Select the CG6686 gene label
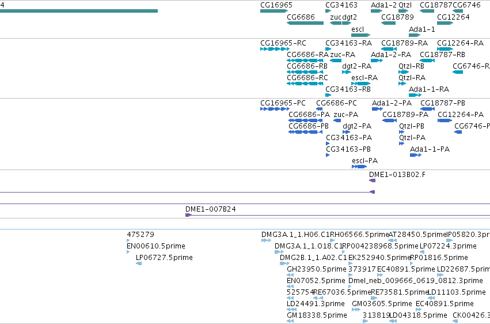Image resolution: width=490 pixels, height=324 pixels. (301, 17)
